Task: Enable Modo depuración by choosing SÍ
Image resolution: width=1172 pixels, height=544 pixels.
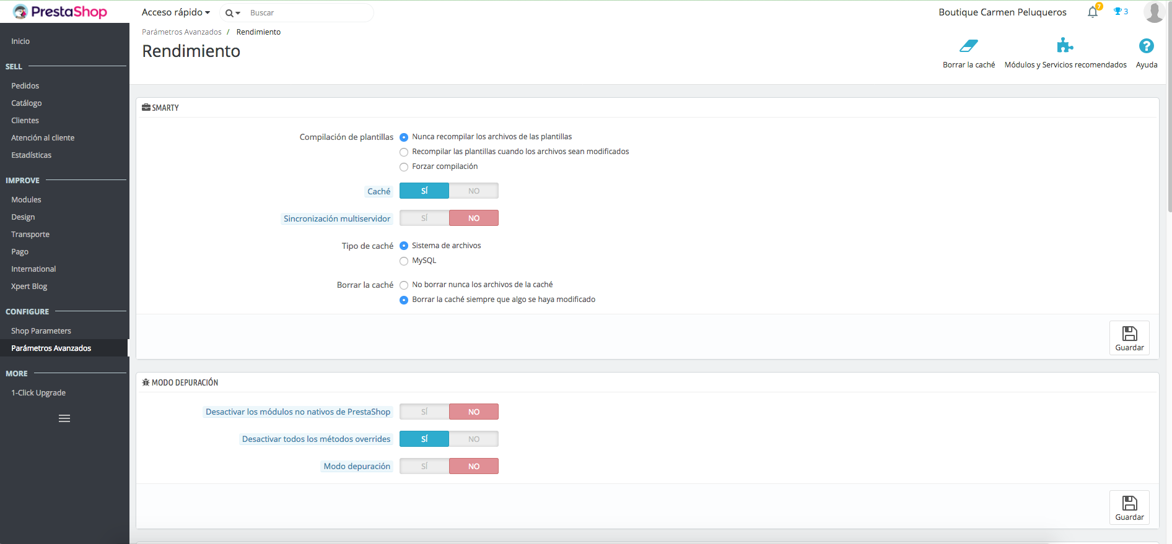Action: (424, 466)
